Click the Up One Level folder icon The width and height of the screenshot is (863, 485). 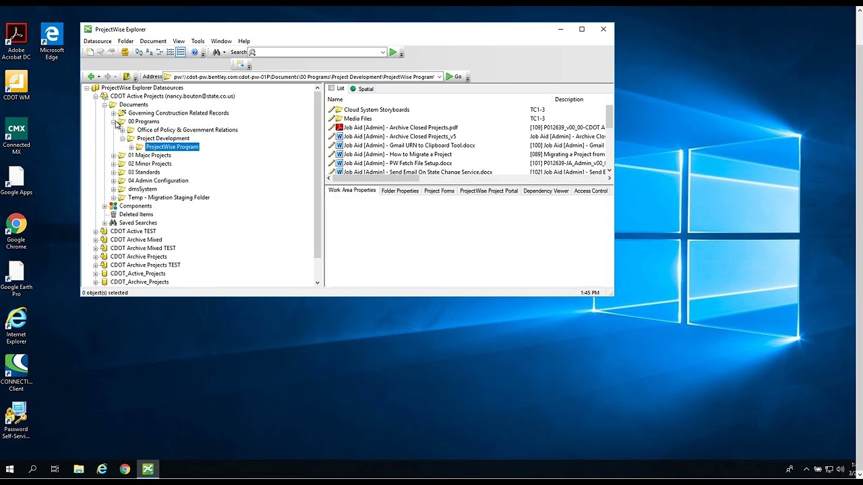point(127,77)
